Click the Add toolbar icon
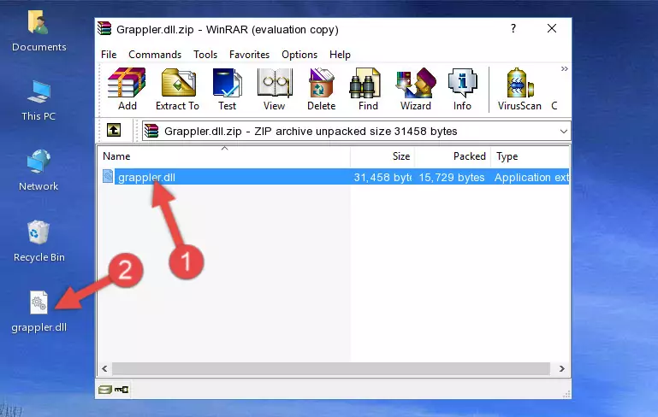 tap(127, 89)
